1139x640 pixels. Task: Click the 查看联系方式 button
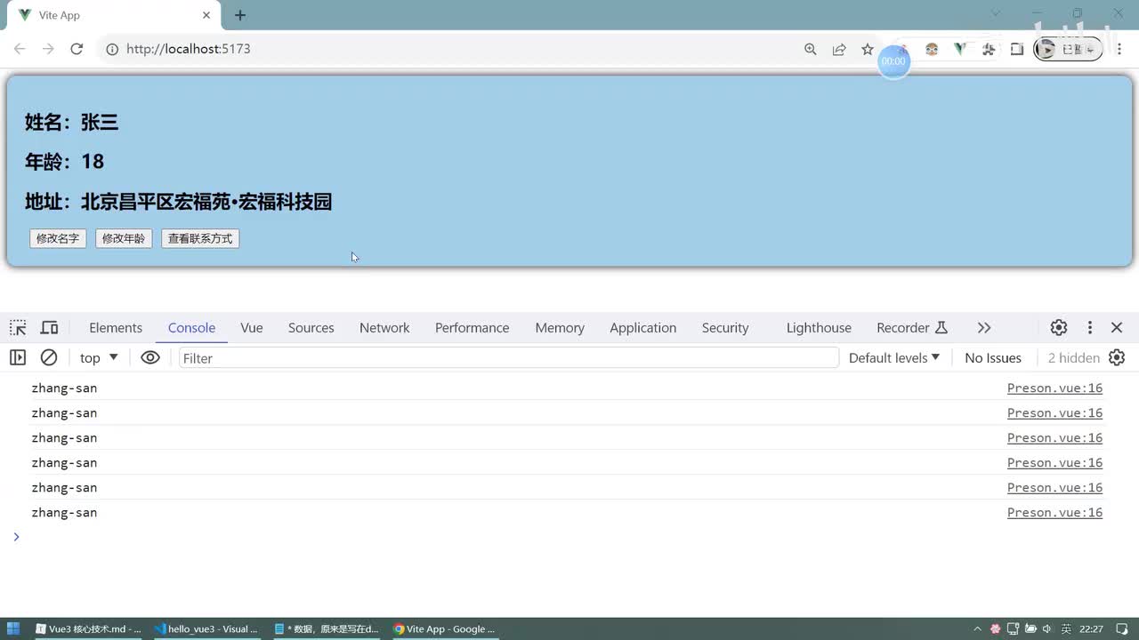coord(200,238)
